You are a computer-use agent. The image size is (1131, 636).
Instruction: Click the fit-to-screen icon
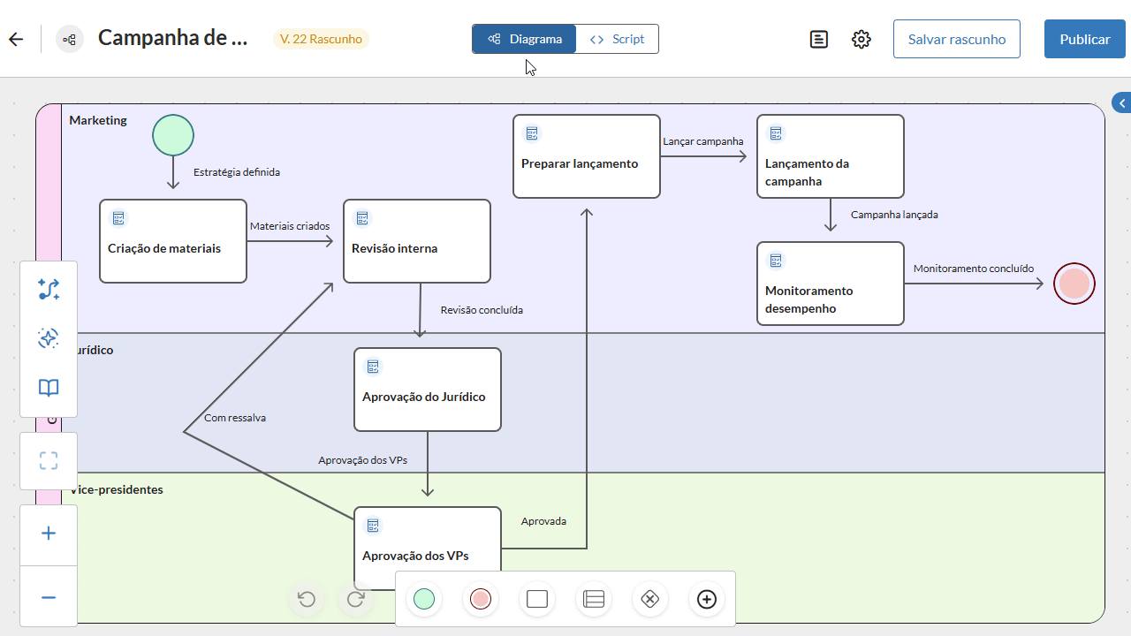49,460
